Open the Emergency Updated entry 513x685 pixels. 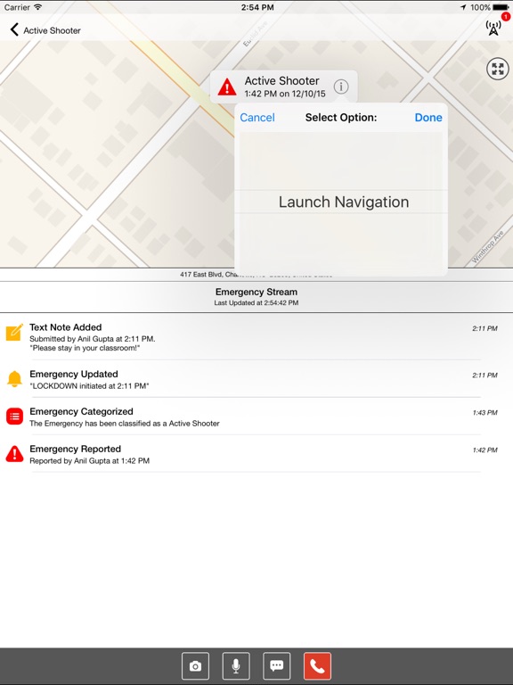[x=256, y=379]
